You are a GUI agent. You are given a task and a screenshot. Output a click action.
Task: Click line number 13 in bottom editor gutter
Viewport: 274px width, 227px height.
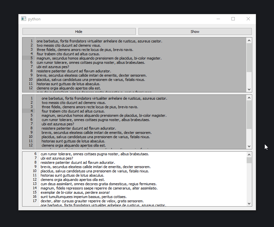[x=35, y=184]
